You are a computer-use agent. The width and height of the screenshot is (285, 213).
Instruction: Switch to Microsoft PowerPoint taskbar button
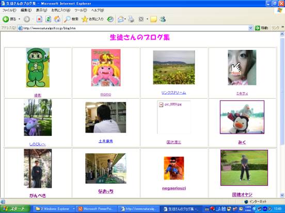[x=97, y=209]
